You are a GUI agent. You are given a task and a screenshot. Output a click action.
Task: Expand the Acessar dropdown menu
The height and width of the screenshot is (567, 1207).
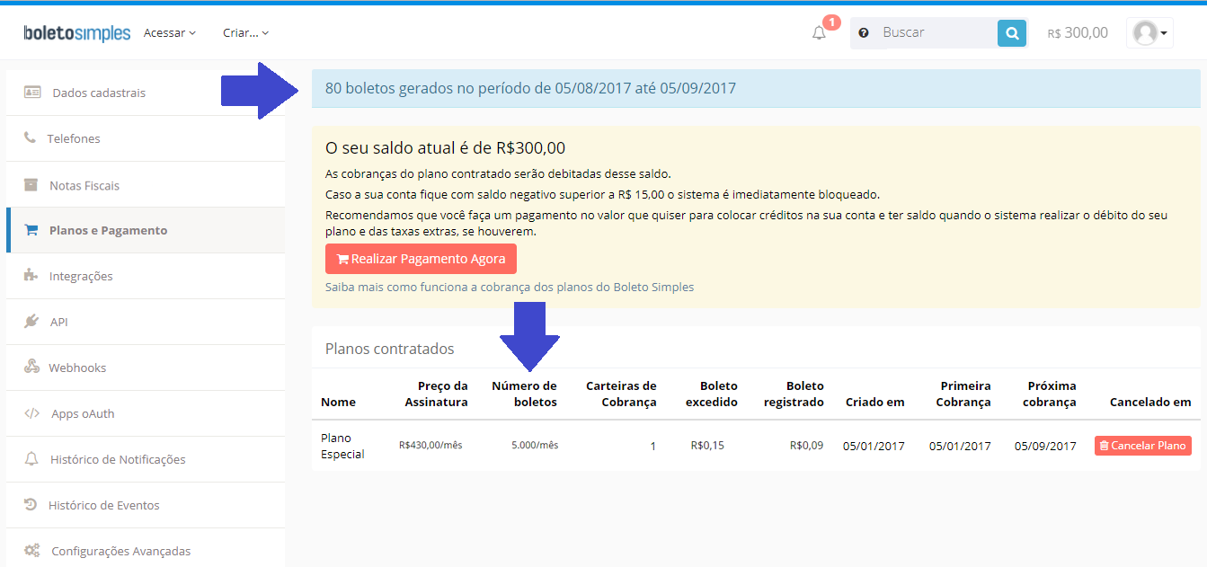click(x=170, y=33)
